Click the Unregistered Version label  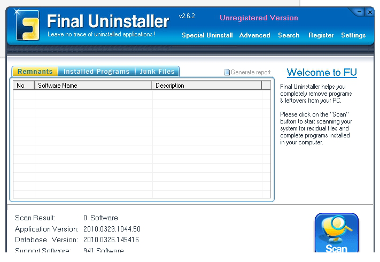coord(259,18)
